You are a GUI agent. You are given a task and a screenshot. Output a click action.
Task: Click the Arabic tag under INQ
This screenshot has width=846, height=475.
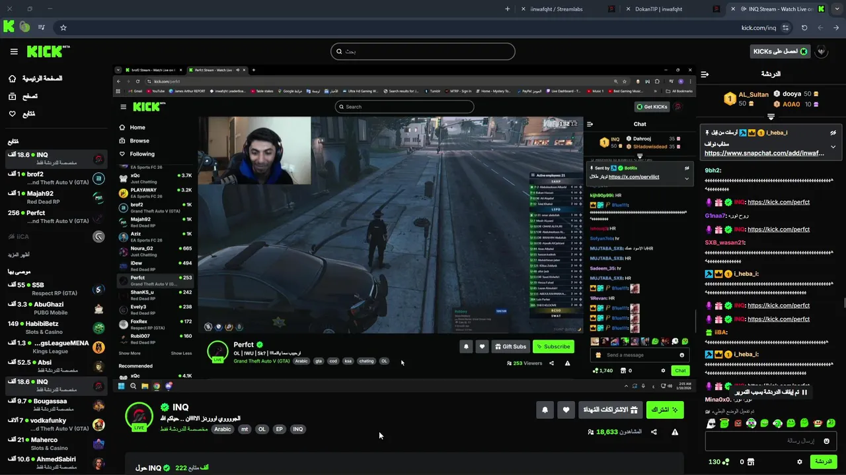[223, 429]
